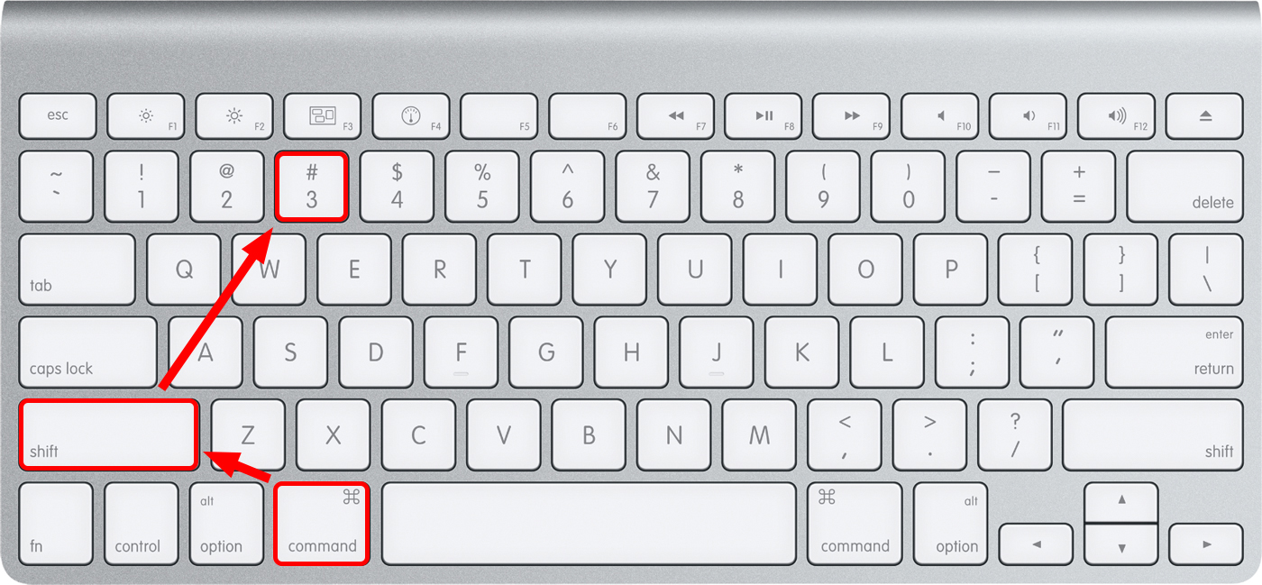Click the fn key
Image resolution: width=1262 pixels, height=585 pixels.
[x=56, y=524]
